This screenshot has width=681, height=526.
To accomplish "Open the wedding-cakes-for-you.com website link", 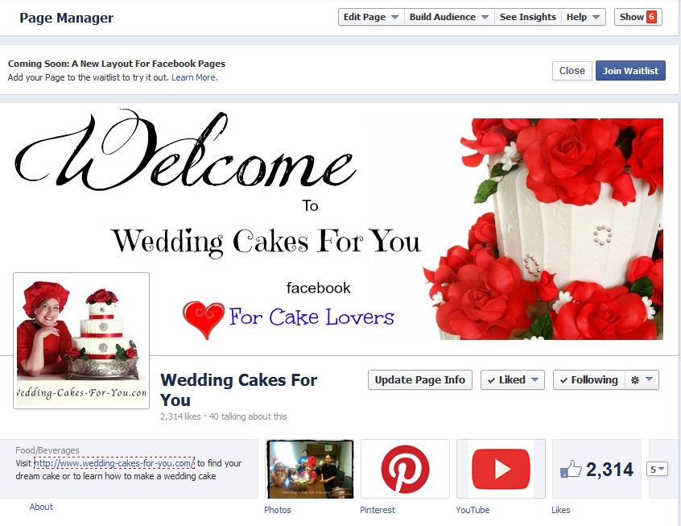I will [114, 463].
